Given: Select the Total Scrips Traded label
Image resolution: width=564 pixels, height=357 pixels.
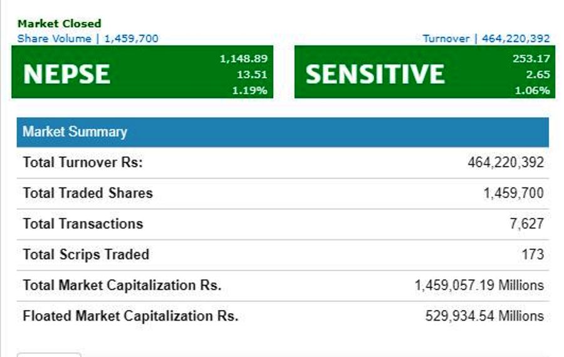Looking at the screenshot, I should click(x=86, y=255).
